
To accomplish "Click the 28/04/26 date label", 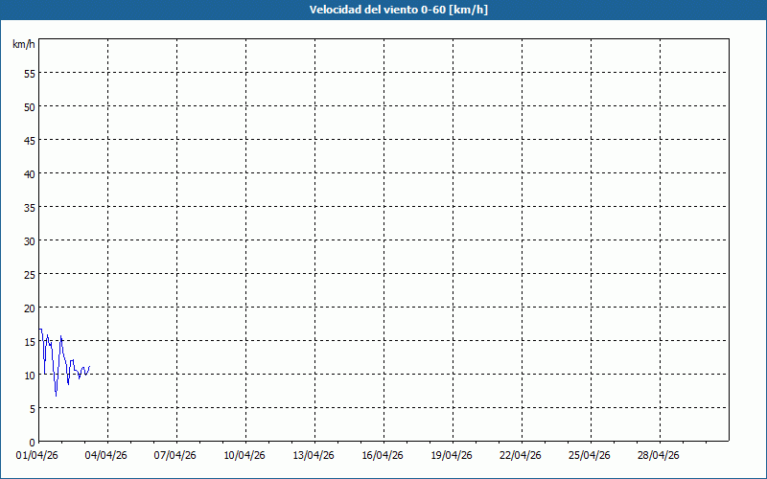I will (x=660, y=456).
